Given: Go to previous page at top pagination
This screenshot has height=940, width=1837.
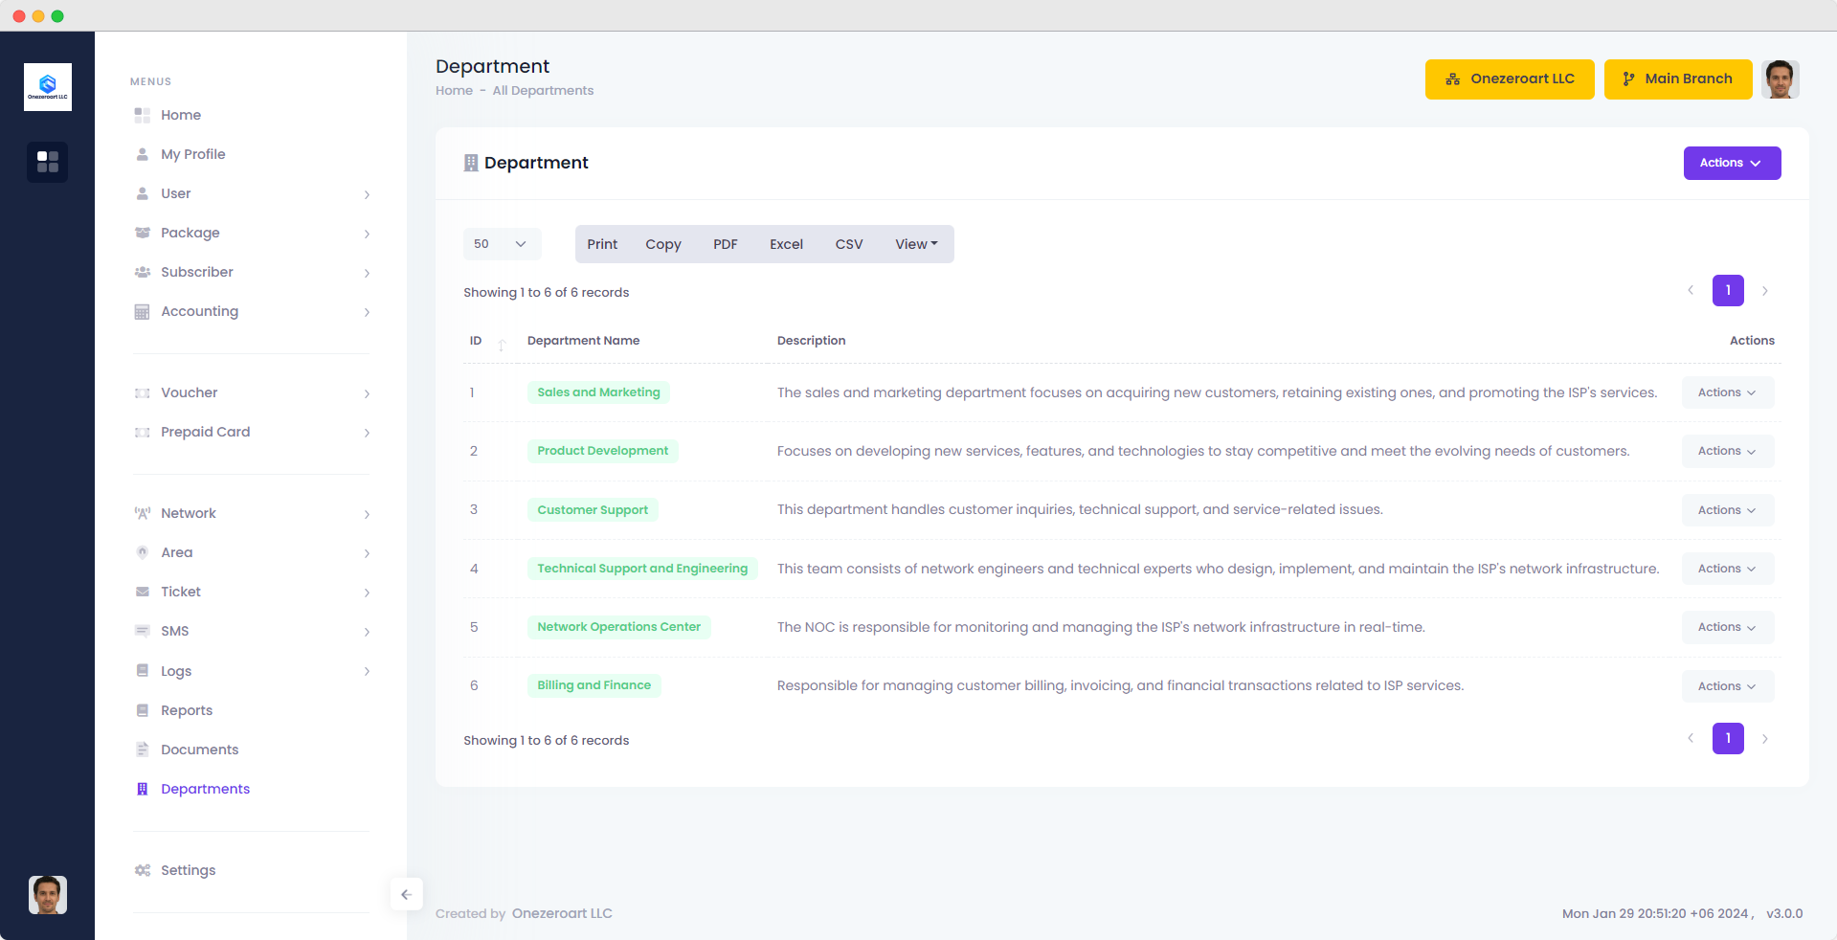Looking at the screenshot, I should 1691,290.
